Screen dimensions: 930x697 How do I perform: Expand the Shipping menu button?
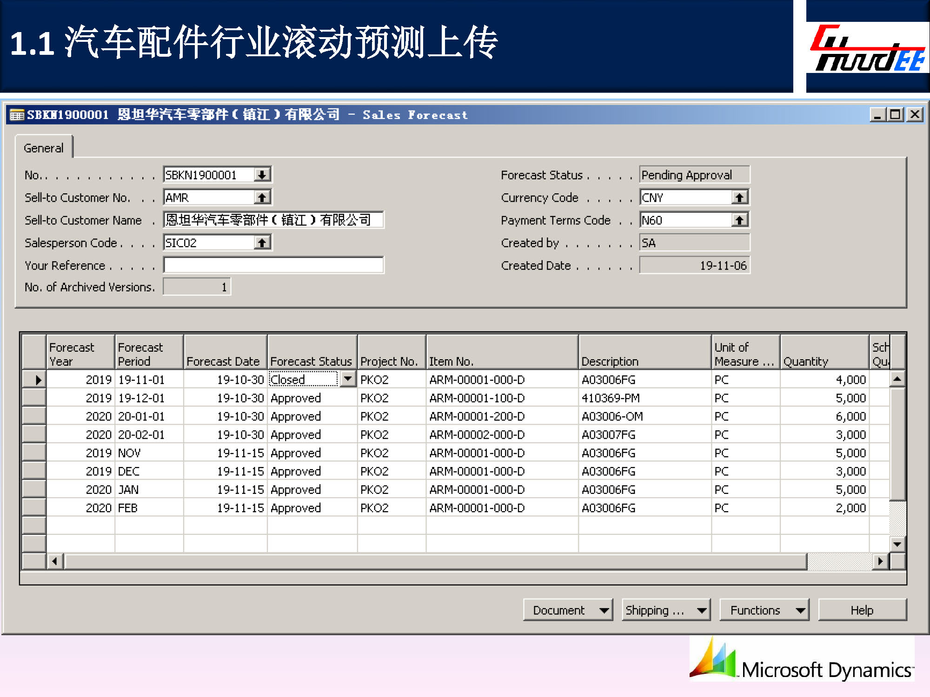[666, 610]
